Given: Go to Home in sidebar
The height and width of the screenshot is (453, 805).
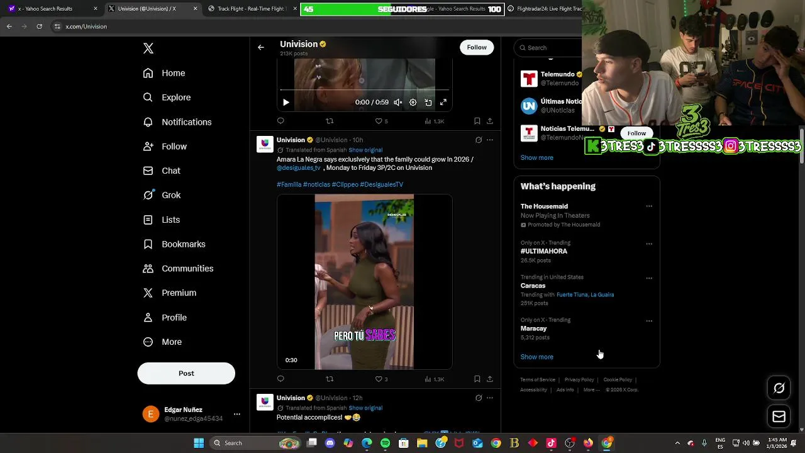Looking at the screenshot, I should pyautogui.click(x=164, y=73).
